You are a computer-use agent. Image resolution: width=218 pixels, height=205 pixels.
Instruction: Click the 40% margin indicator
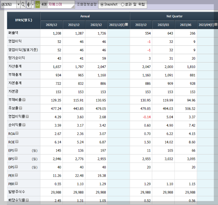click(44, 4)
